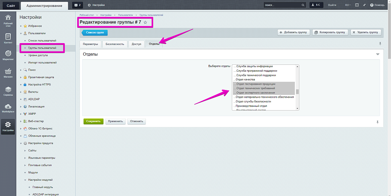This screenshot has width=391, height=196.
Task: Open the Маркетинг sidebar icon
Action: click(x=8, y=55)
